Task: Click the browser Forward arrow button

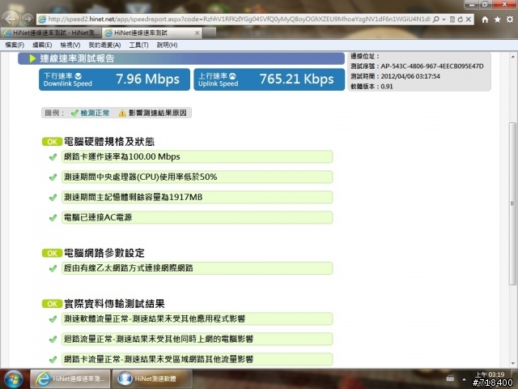Action: click(x=28, y=19)
